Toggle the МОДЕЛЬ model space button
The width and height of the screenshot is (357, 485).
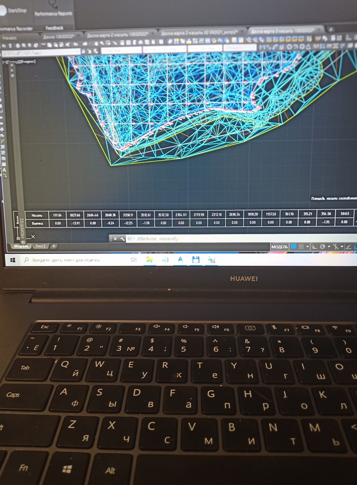pyautogui.click(x=279, y=247)
